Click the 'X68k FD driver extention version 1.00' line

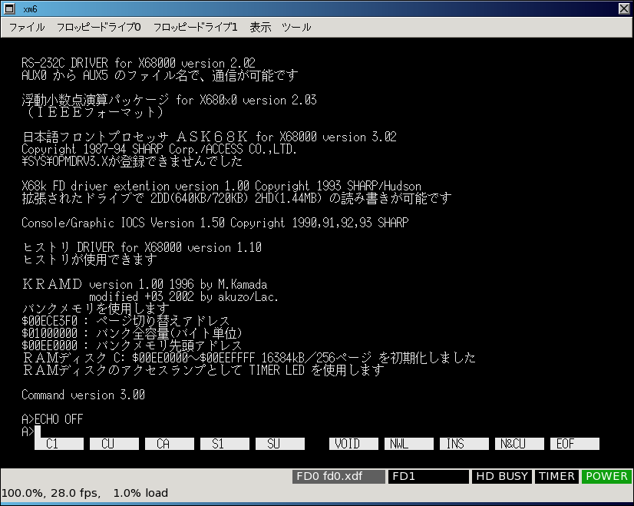coord(221,186)
